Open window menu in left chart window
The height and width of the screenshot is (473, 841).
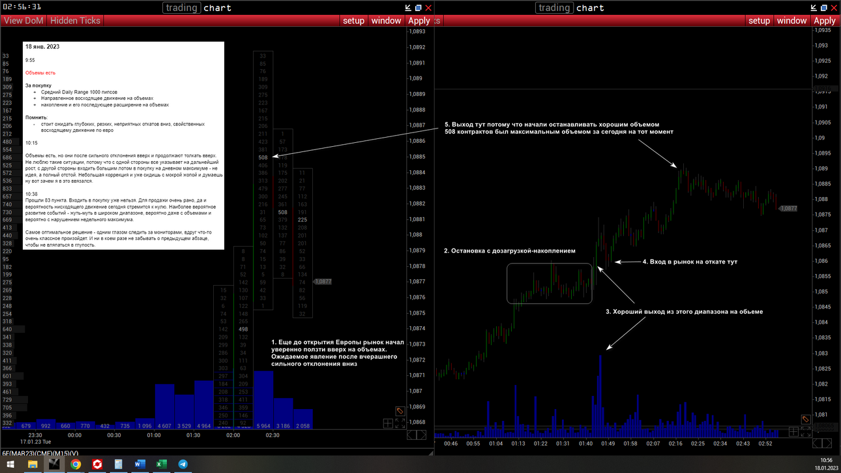[x=386, y=21]
